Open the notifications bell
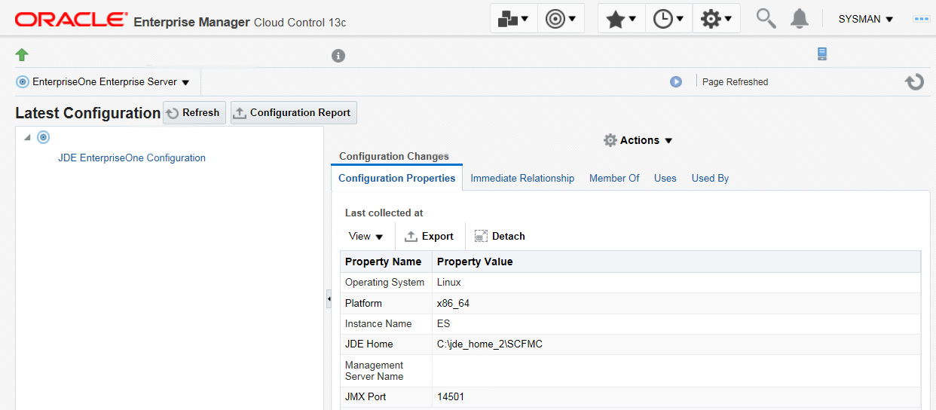This screenshot has height=410, width=936. 800,19
